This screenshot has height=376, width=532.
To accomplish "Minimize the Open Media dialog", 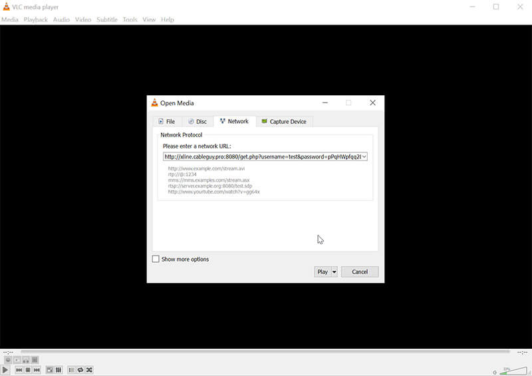I will click(x=325, y=102).
